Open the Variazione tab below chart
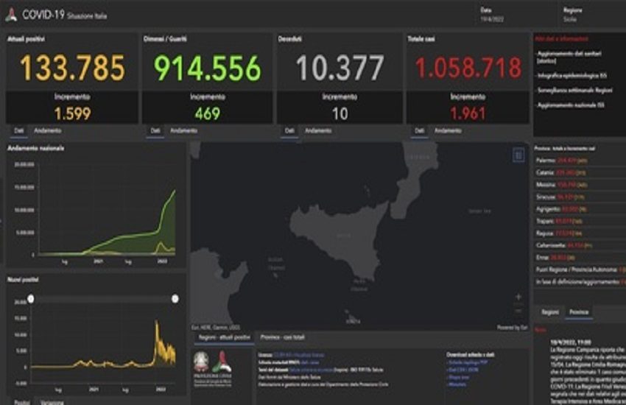 pos(50,401)
